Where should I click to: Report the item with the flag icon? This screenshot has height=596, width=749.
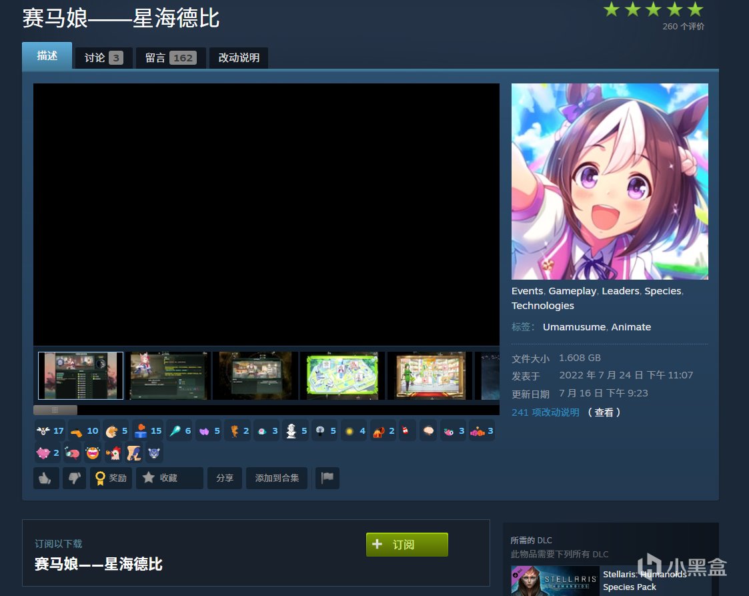coord(327,478)
